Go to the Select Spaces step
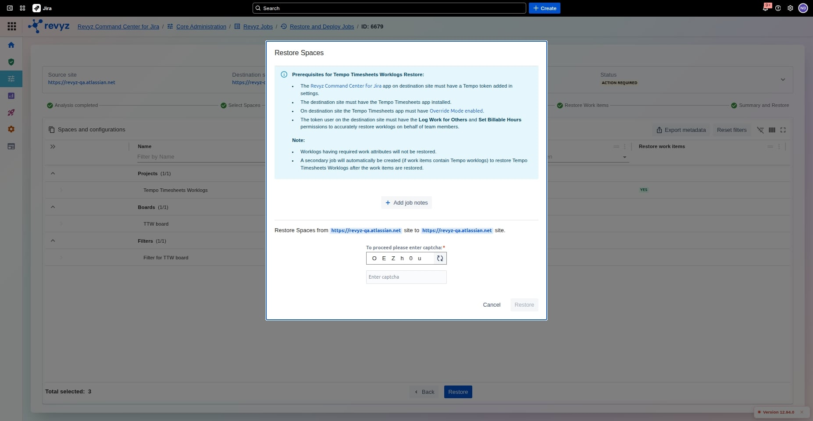813x421 pixels. tap(241, 105)
